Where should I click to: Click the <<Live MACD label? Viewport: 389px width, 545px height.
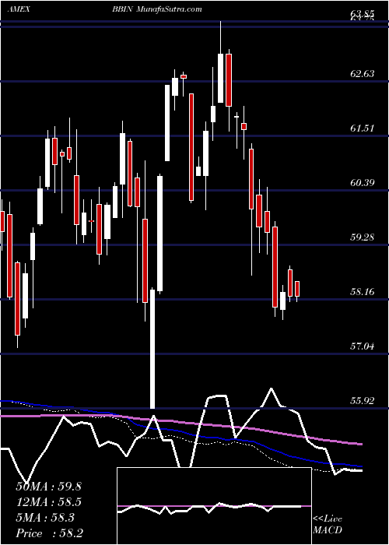tap(328, 525)
